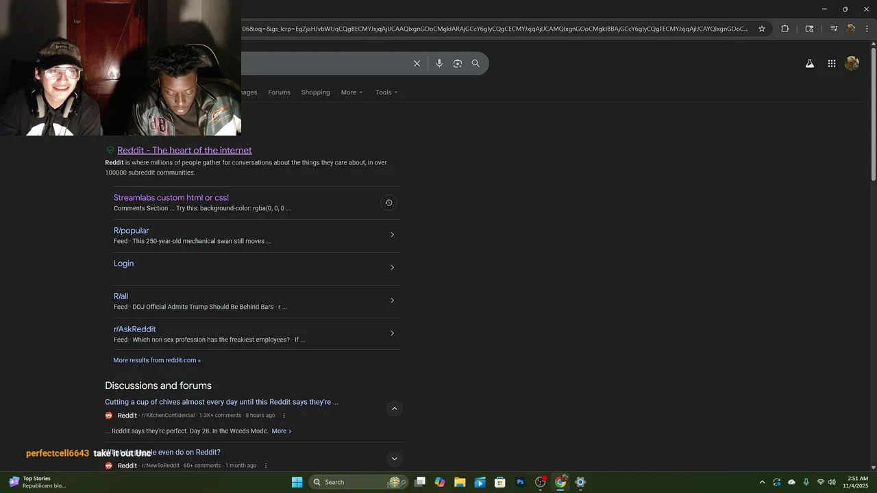The image size is (877, 493).
Task: Switch to Chrome in the taskbar
Action: [560, 482]
